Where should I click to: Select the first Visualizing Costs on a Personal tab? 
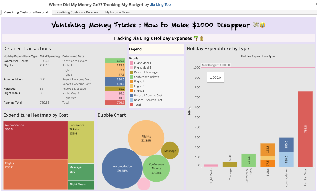(x=27, y=12)
